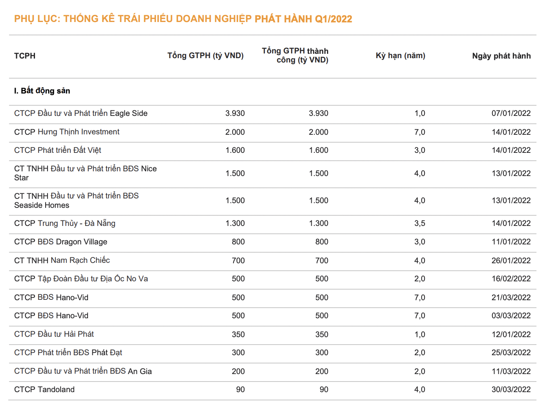Image resolution: width=551 pixels, height=411 pixels.
Task: Click the issue date 30/03/2022
Action: coord(511,389)
